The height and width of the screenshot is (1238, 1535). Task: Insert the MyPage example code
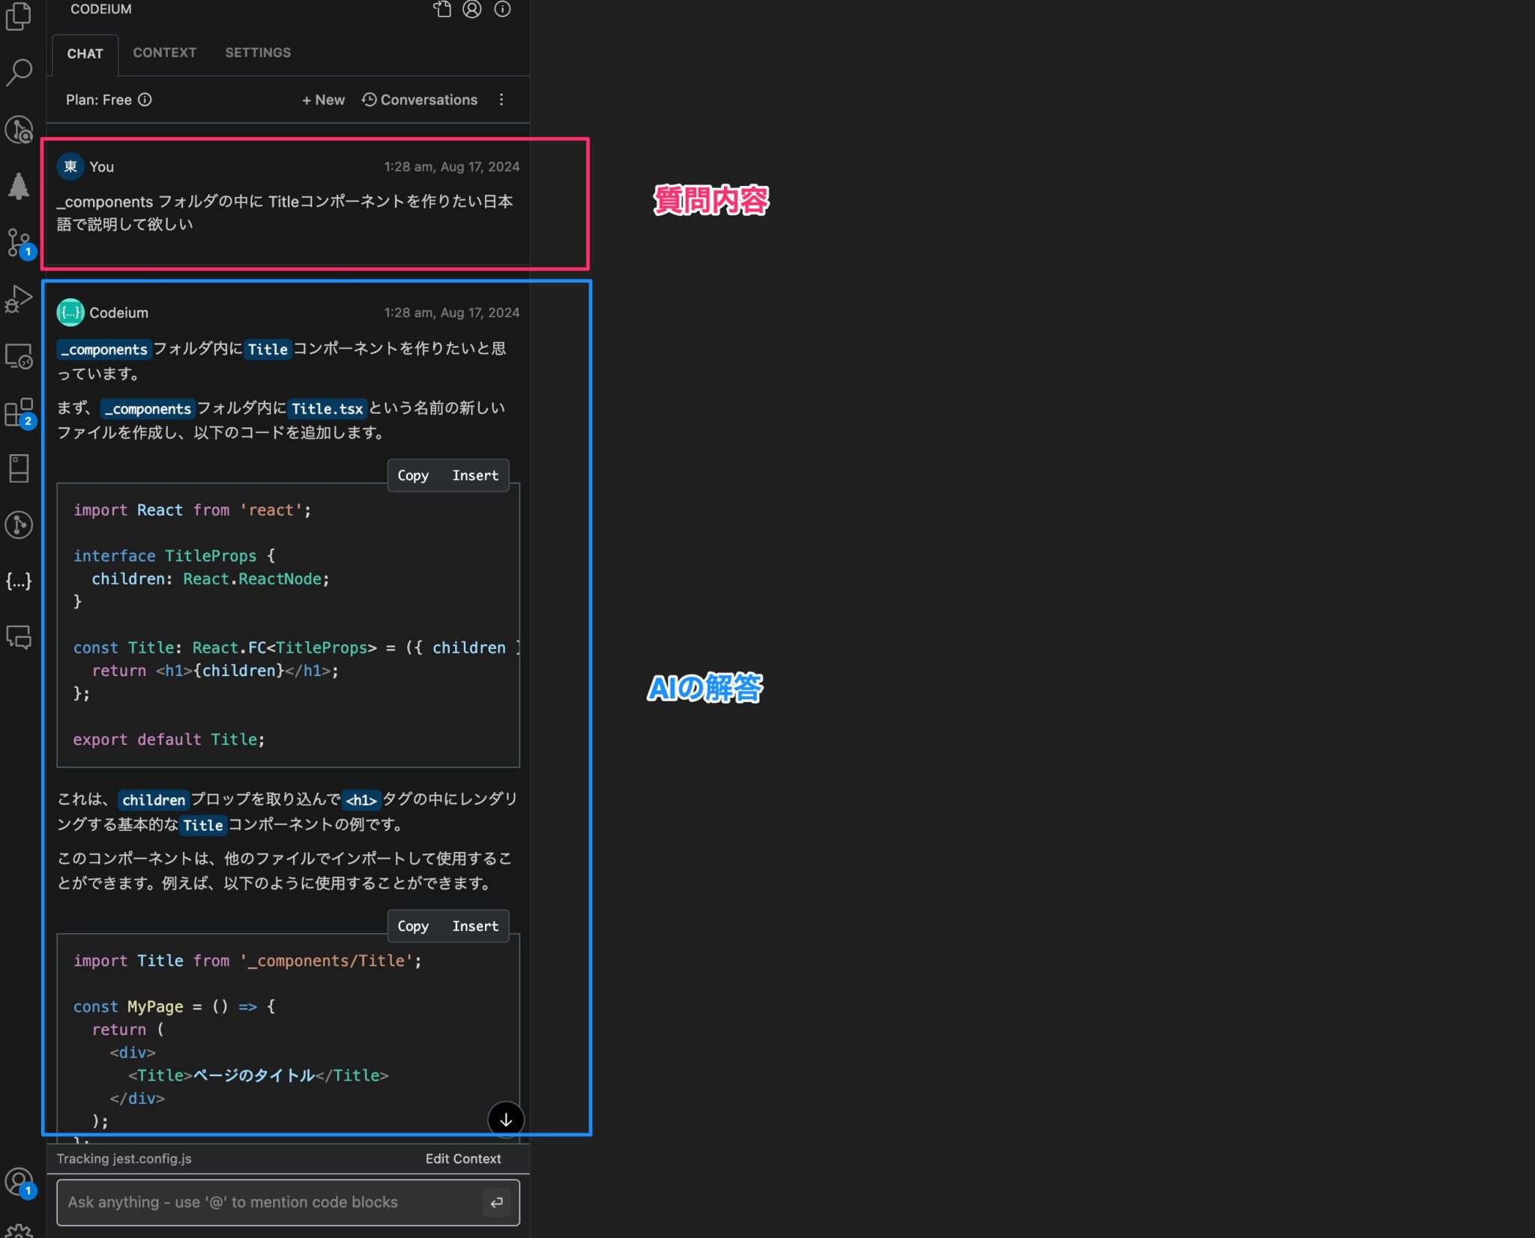point(474,926)
